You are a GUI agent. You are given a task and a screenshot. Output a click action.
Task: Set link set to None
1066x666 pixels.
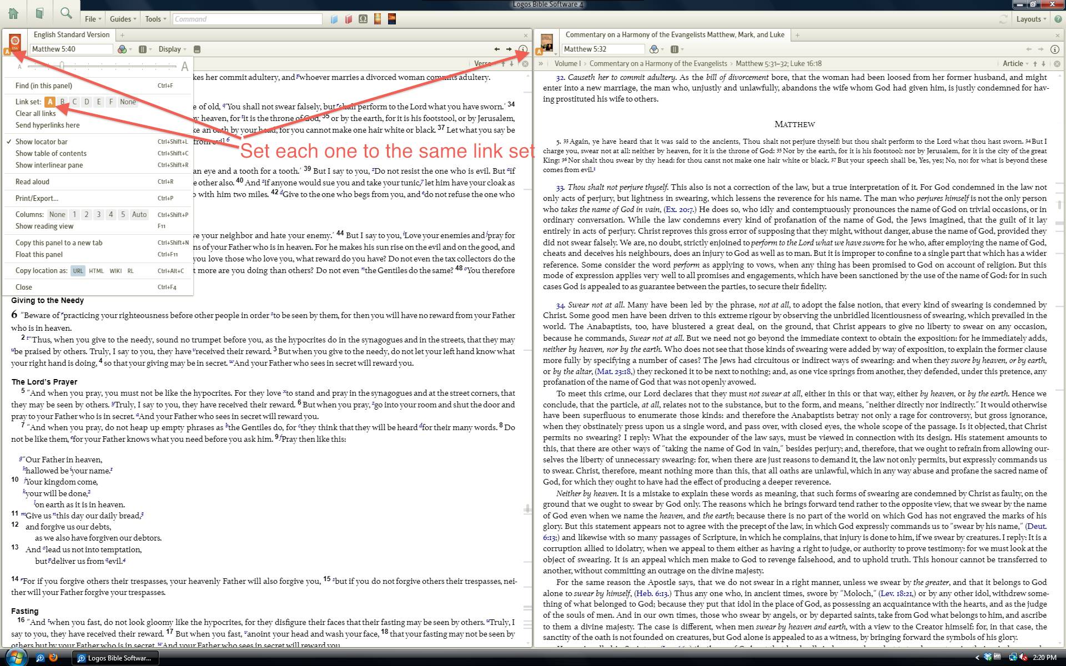pos(128,102)
